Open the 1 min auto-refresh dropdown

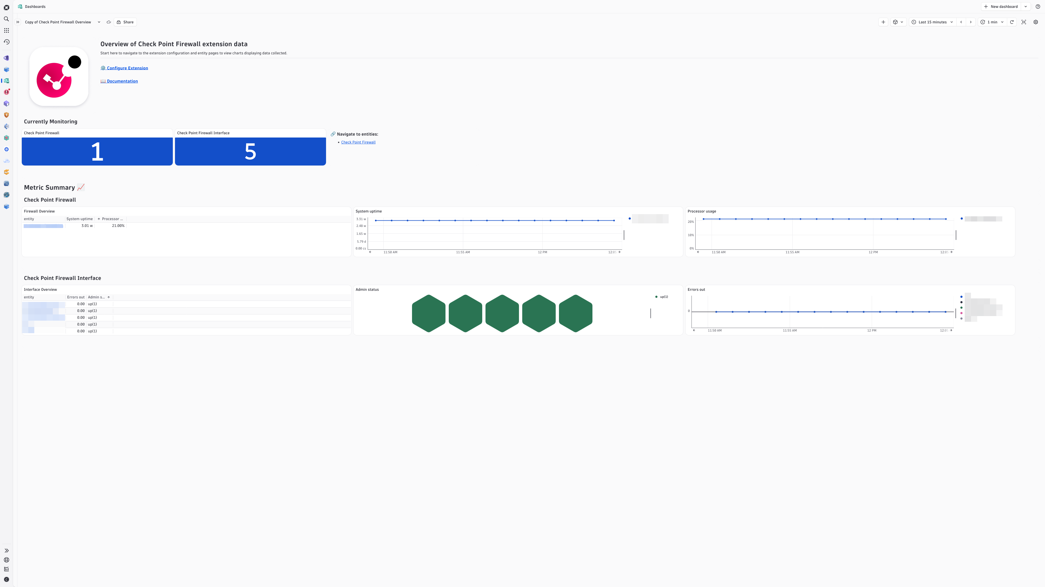click(992, 22)
